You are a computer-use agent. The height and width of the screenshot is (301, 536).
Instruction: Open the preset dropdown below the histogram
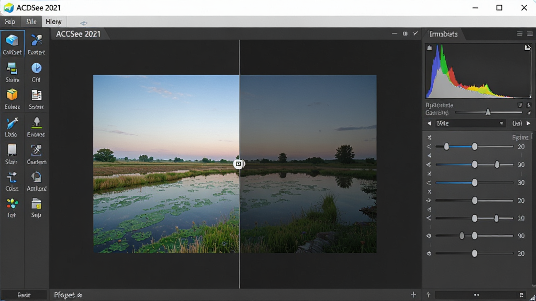point(470,123)
